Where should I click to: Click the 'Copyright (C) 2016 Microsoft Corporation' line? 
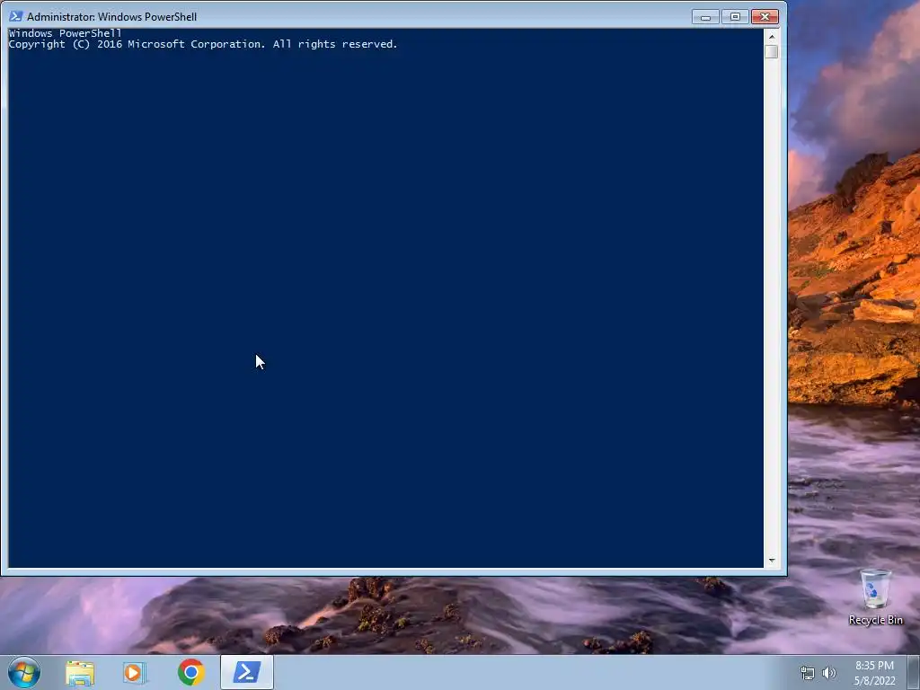pos(203,44)
